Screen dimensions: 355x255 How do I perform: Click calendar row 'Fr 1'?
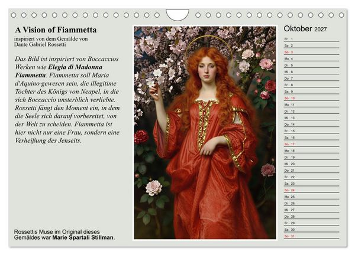312,39
